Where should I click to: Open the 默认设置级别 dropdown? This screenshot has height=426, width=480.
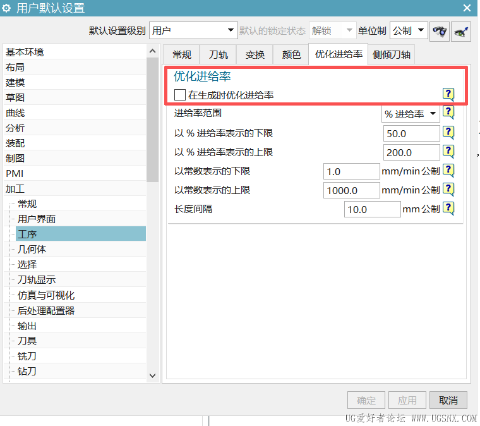pos(193,30)
